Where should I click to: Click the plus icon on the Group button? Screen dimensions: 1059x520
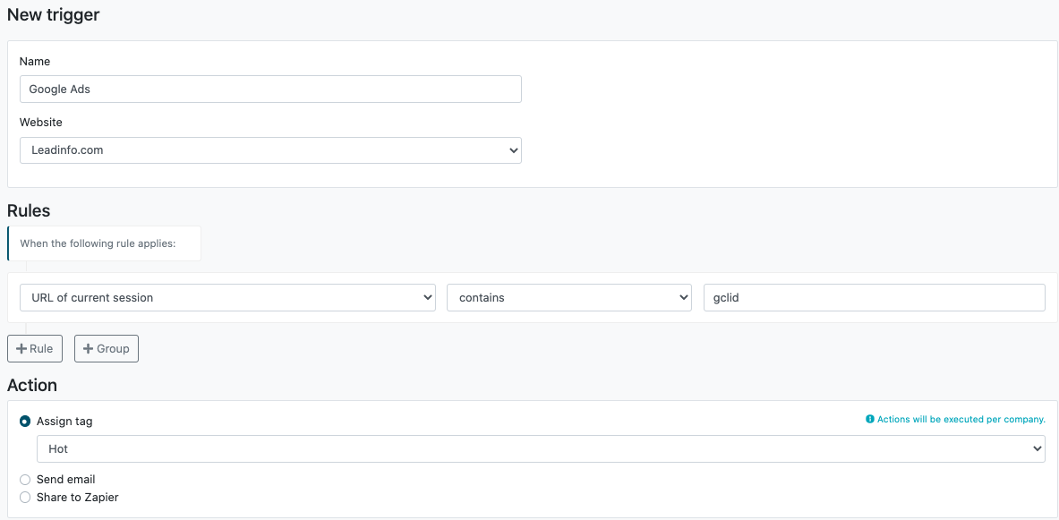(88, 349)
